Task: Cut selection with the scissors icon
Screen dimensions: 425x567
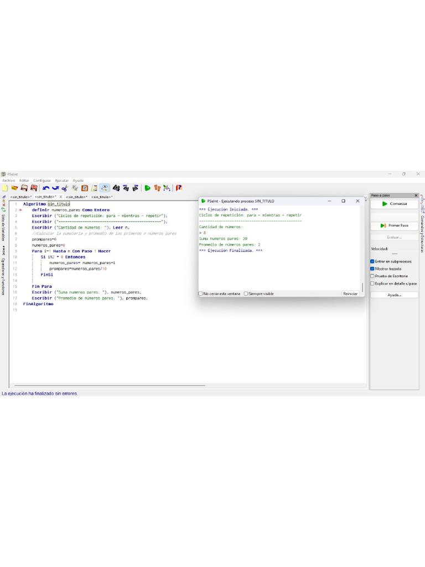Action: (65, 188)
